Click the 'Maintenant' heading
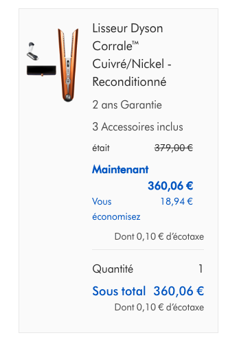 [x=120, y=170]
